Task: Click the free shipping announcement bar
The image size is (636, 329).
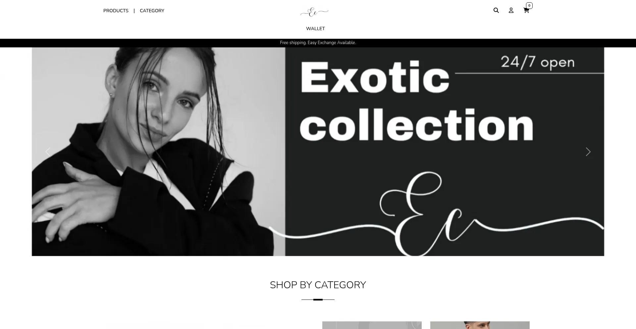Action: 318,43
